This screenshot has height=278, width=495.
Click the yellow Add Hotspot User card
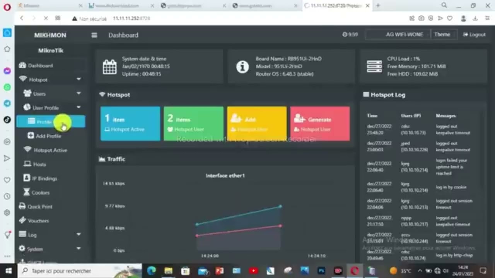coord(257,124)
